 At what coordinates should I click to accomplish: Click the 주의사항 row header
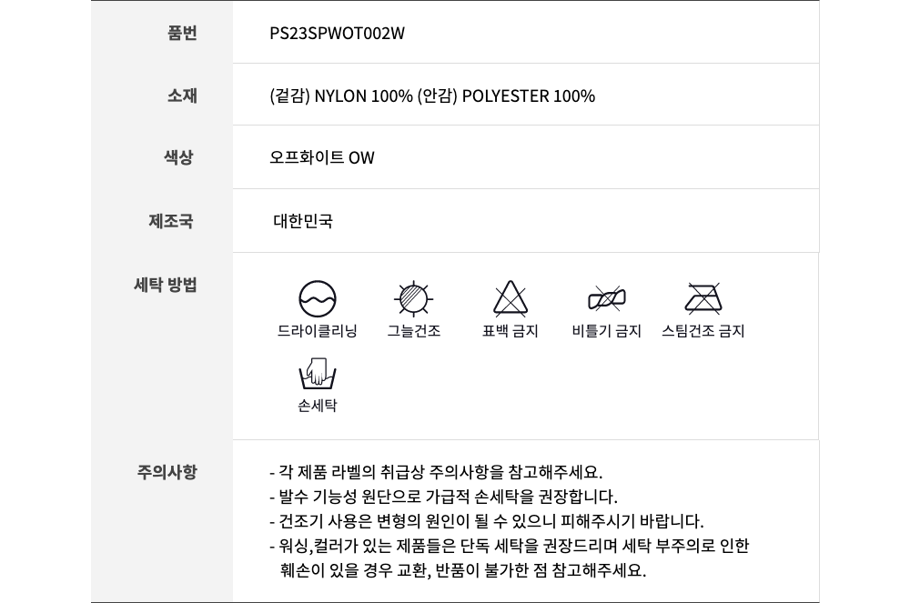tap(167, 472)
